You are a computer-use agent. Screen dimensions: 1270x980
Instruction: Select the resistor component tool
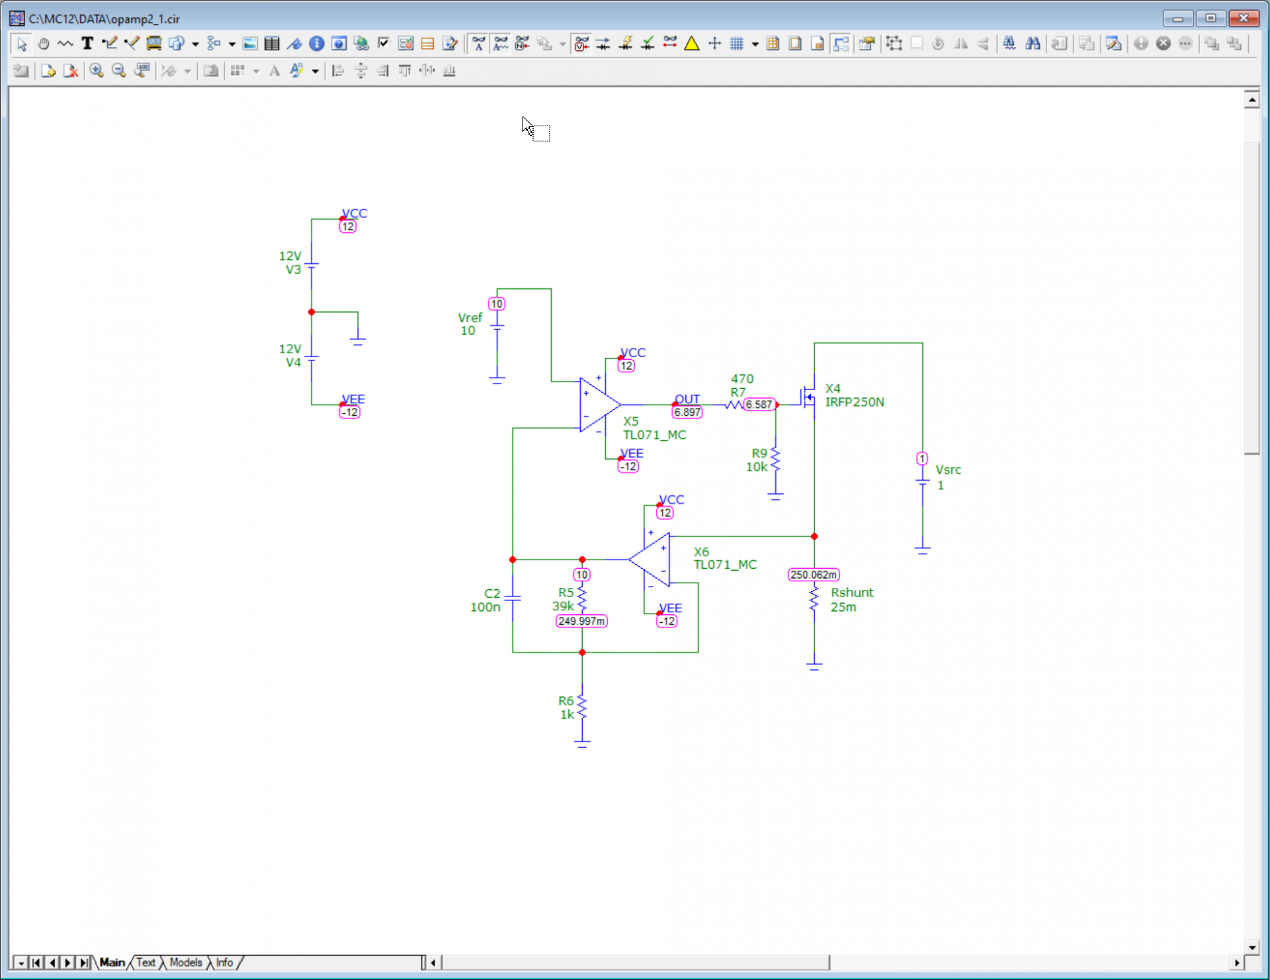pyautogui.click(x=65, y=44)
